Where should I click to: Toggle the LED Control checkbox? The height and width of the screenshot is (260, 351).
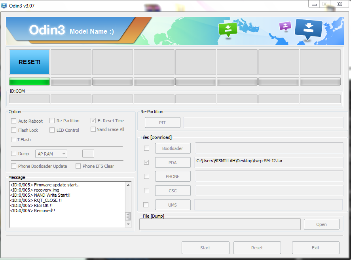pos(52,130)
